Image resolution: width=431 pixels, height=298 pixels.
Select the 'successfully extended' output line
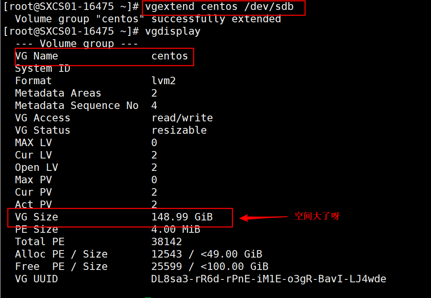pos(148,19)
